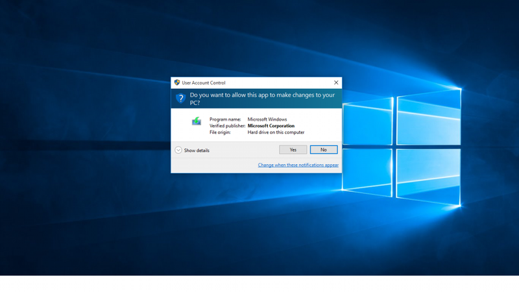The width and height of the screenshot is (519, 292).
Task: Click Yes to allow the app changes
Action: [293, 150]
